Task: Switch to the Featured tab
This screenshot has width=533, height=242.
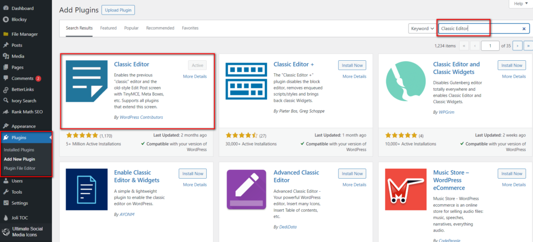Action: pyautogui.click(x=108, y=28)
